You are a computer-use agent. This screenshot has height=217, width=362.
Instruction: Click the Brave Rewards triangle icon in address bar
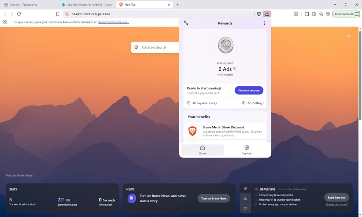coord(267,14)
